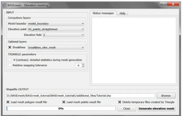Image resolution: width=182 pixels, height=116 pixels.
Task: Open the Elevation field Z dropdown
Action: (x=63, y=35)
